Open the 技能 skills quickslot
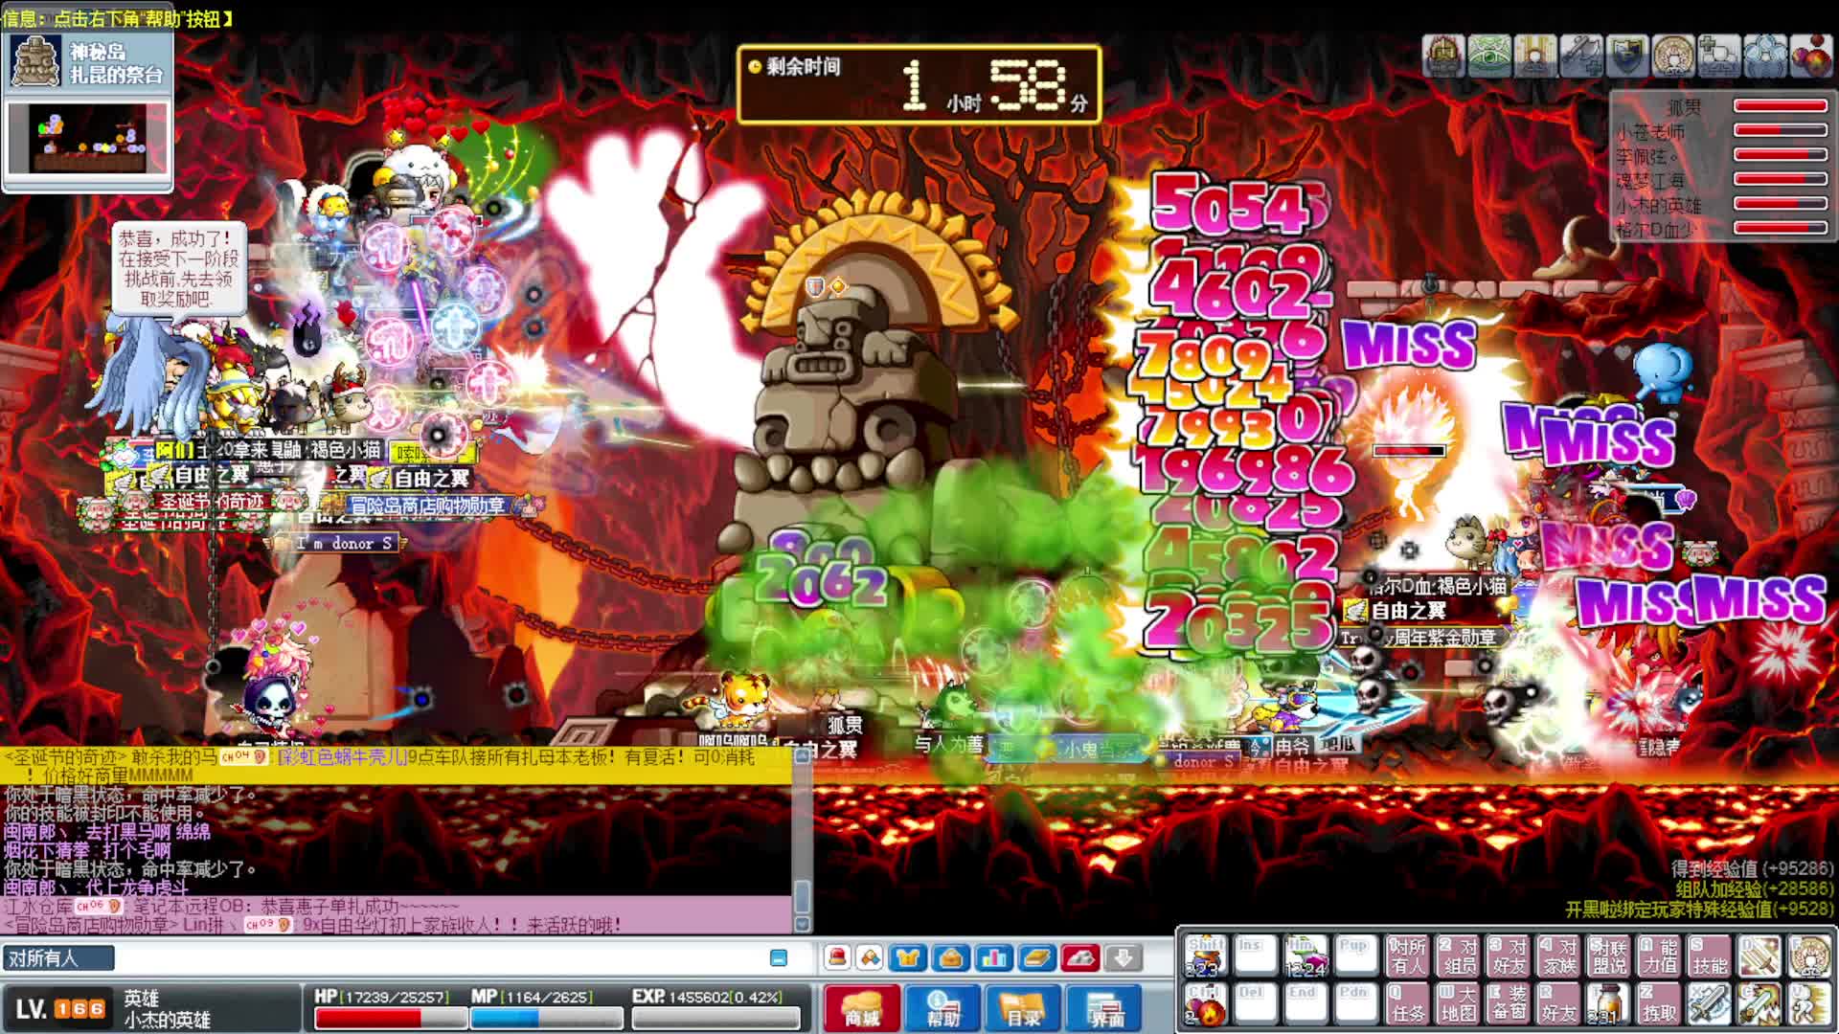Screen dimensions: 1839x1034 coord(1709,955)
